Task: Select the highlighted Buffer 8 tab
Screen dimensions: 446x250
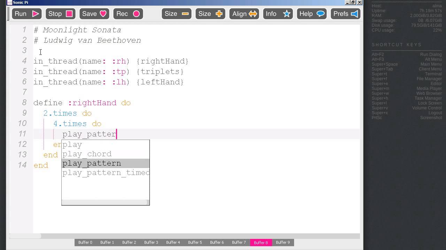Action: click(x=261, y=242)
